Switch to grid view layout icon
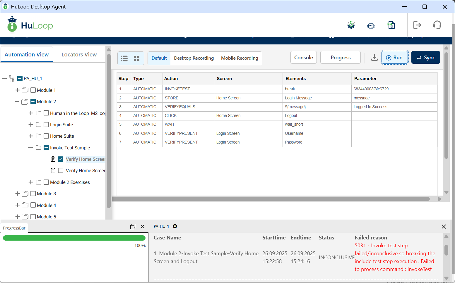The image size is (455, 283). [x=137, y=58]
